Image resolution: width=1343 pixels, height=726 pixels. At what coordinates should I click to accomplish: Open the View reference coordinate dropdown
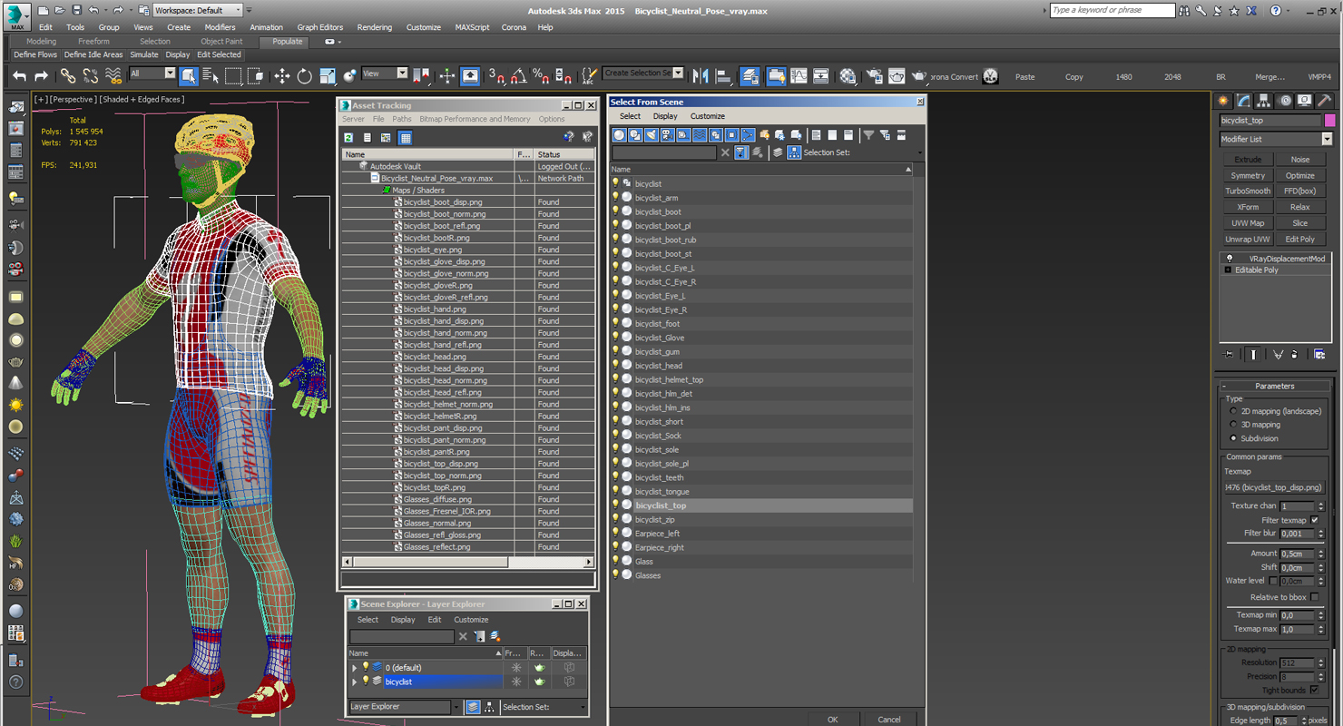(385, 74)
